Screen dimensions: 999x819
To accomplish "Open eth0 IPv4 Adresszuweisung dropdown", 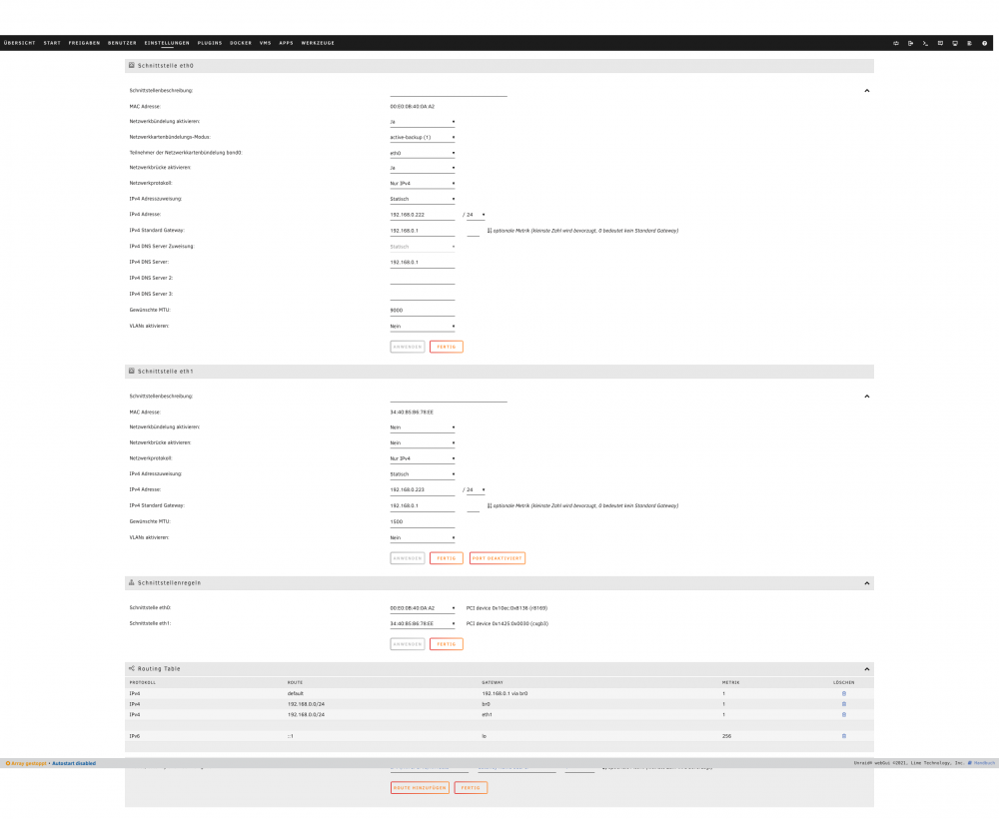I will click(423, 199).
